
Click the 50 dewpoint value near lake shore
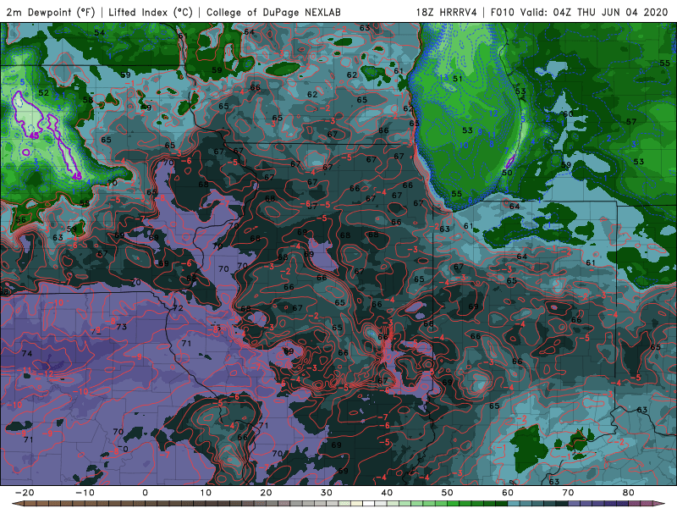pos(507,173)
